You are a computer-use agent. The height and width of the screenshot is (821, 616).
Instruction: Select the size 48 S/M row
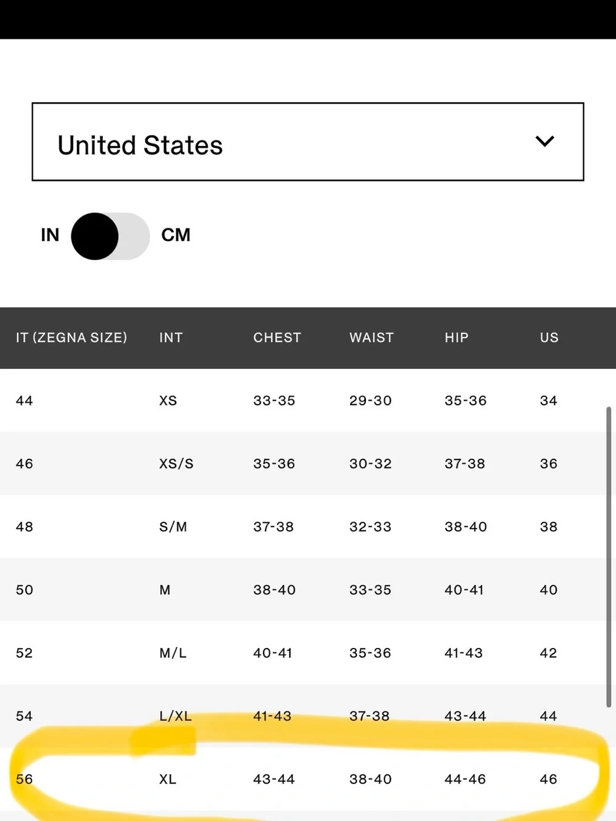point(303,527)
